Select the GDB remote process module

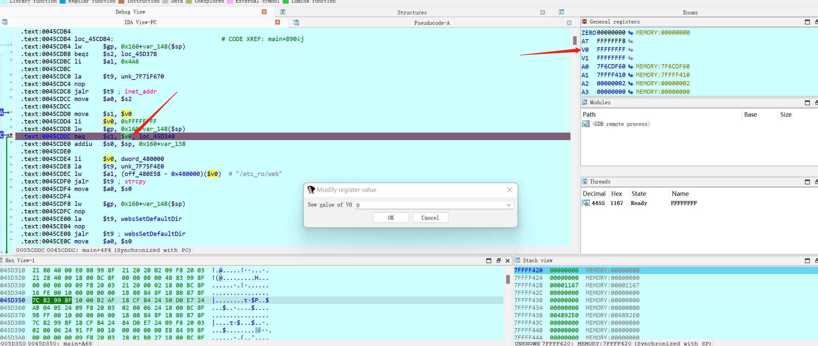621,124
